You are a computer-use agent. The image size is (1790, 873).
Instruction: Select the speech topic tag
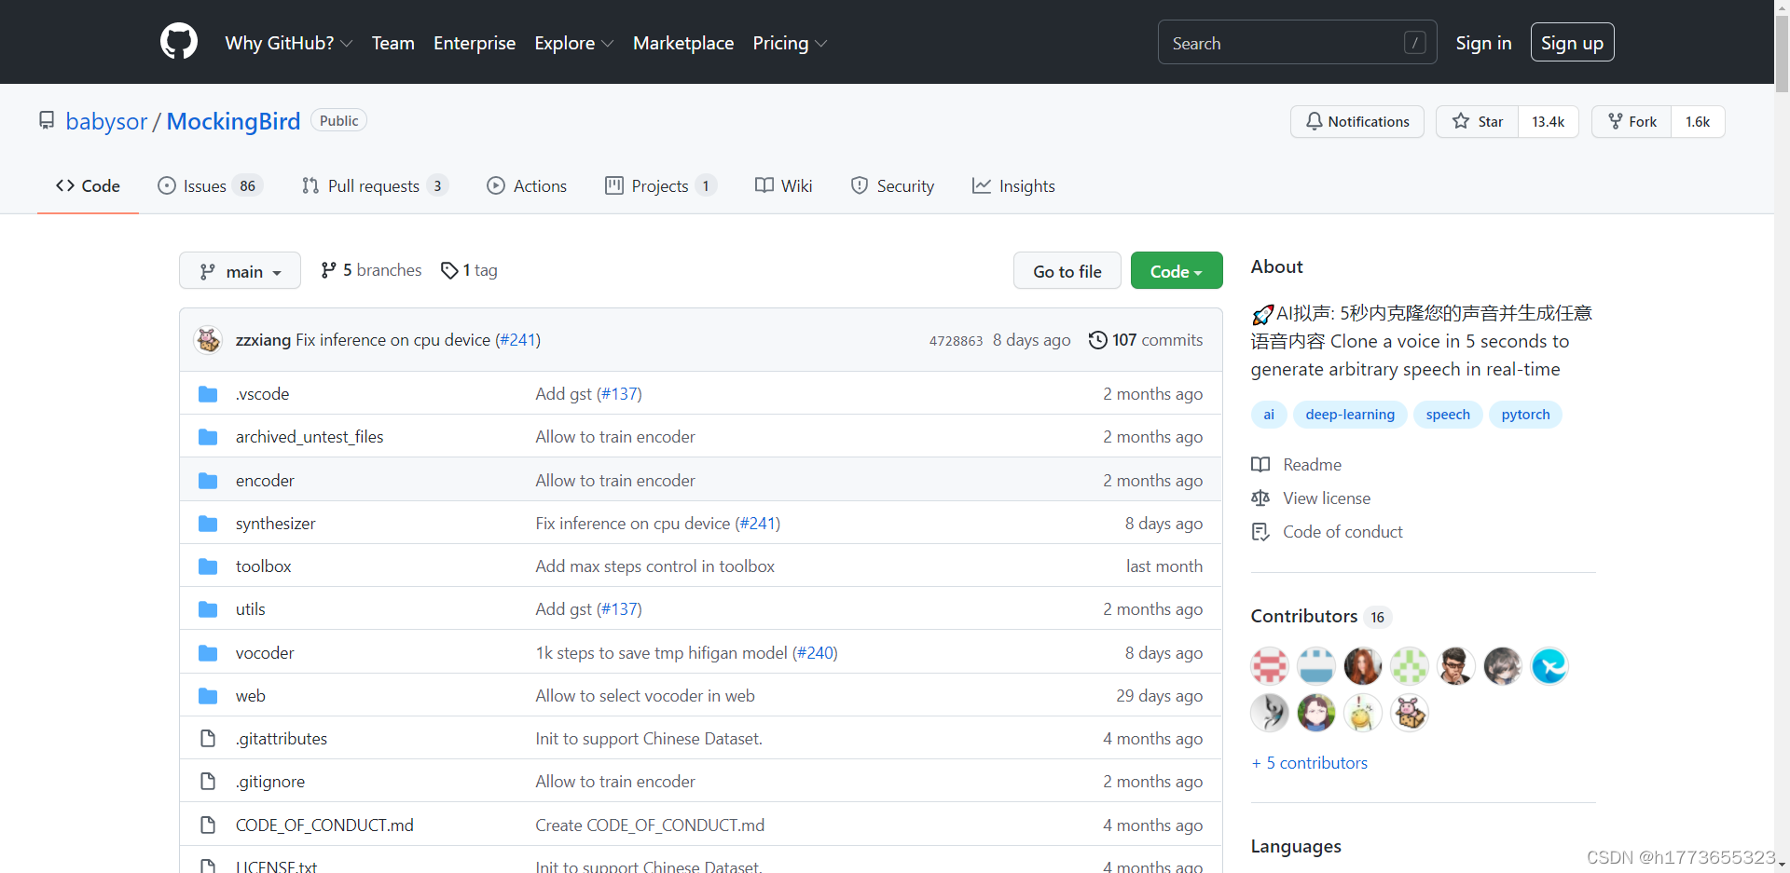[1448, 415]
